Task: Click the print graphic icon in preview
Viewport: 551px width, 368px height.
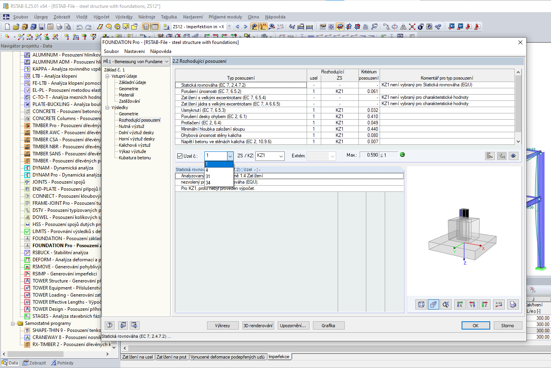Action: point(512,304)
